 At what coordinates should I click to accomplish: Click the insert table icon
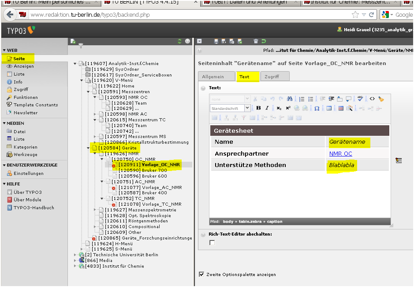pyautogui.click(x=329, y=108)
